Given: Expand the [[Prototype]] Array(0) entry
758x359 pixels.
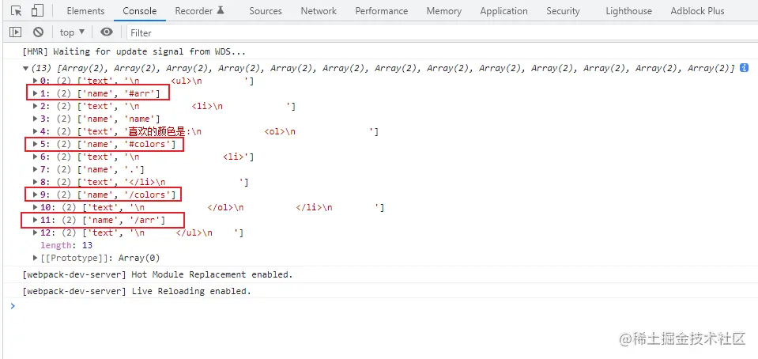Looking at the screenshot, I should tap(36, 258).
